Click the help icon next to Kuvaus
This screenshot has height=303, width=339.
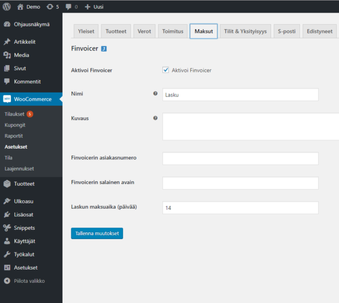155,118
